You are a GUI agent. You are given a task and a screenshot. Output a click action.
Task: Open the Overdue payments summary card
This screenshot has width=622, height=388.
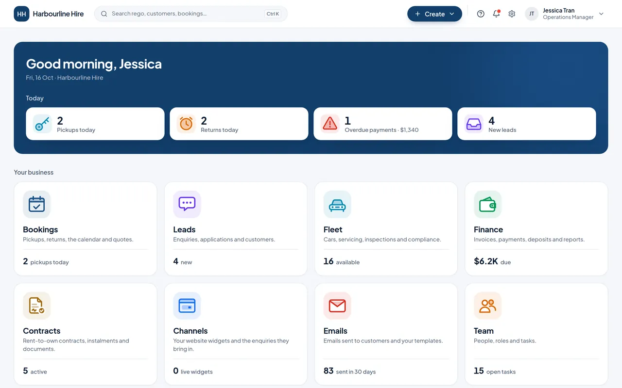pos(383,124)
